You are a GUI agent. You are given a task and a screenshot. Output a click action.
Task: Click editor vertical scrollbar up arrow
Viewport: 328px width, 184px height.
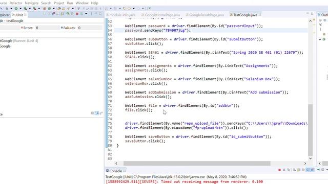click(311, 20)
